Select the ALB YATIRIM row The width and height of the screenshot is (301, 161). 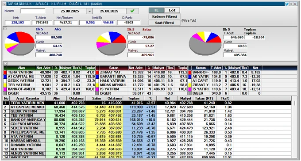[147, 149]
